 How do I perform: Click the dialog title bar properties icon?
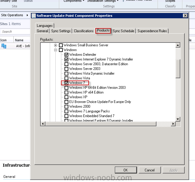click(x=34, y=16)
